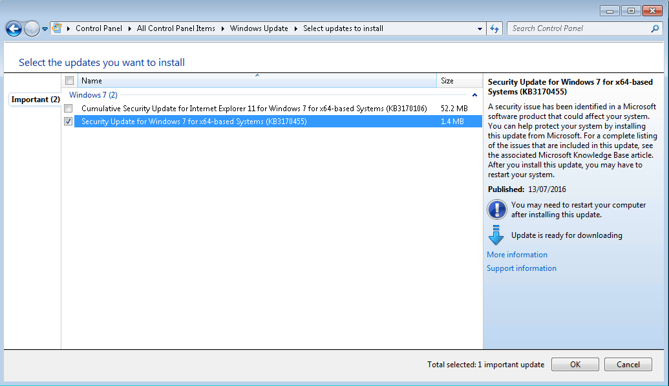
Task: Expand arrow after Control Panel breadcrumb
Action: click(x=130, y=28)
